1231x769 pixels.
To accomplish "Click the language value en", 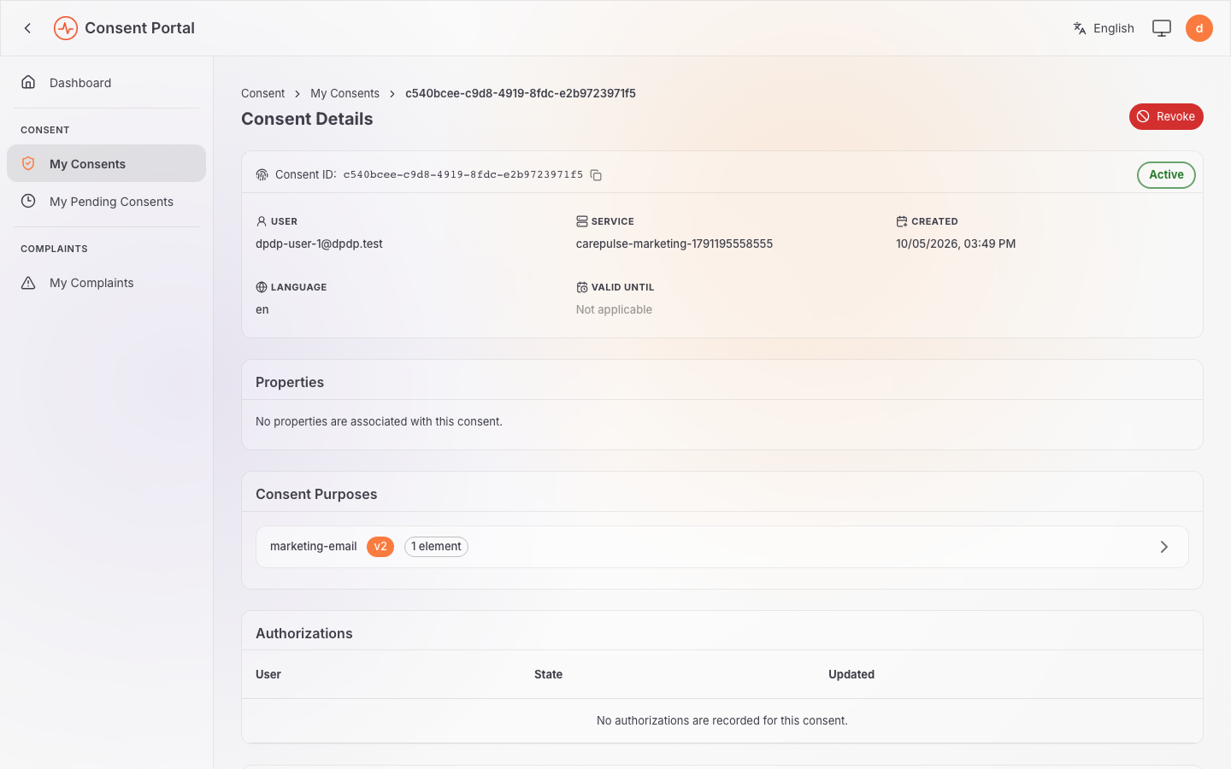I will point(262,309).
